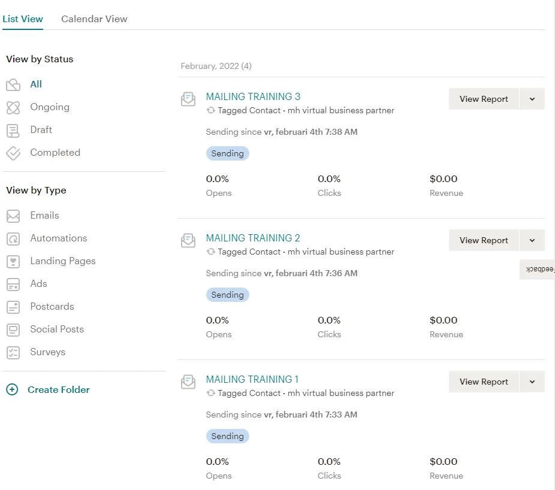555x490 pixels.
Task: Click the All status icon
Action: 13,84
